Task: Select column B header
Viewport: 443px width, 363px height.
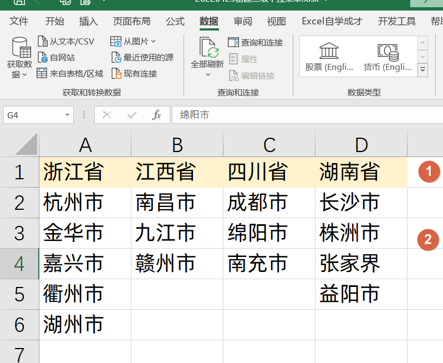Action: [177, 144]
